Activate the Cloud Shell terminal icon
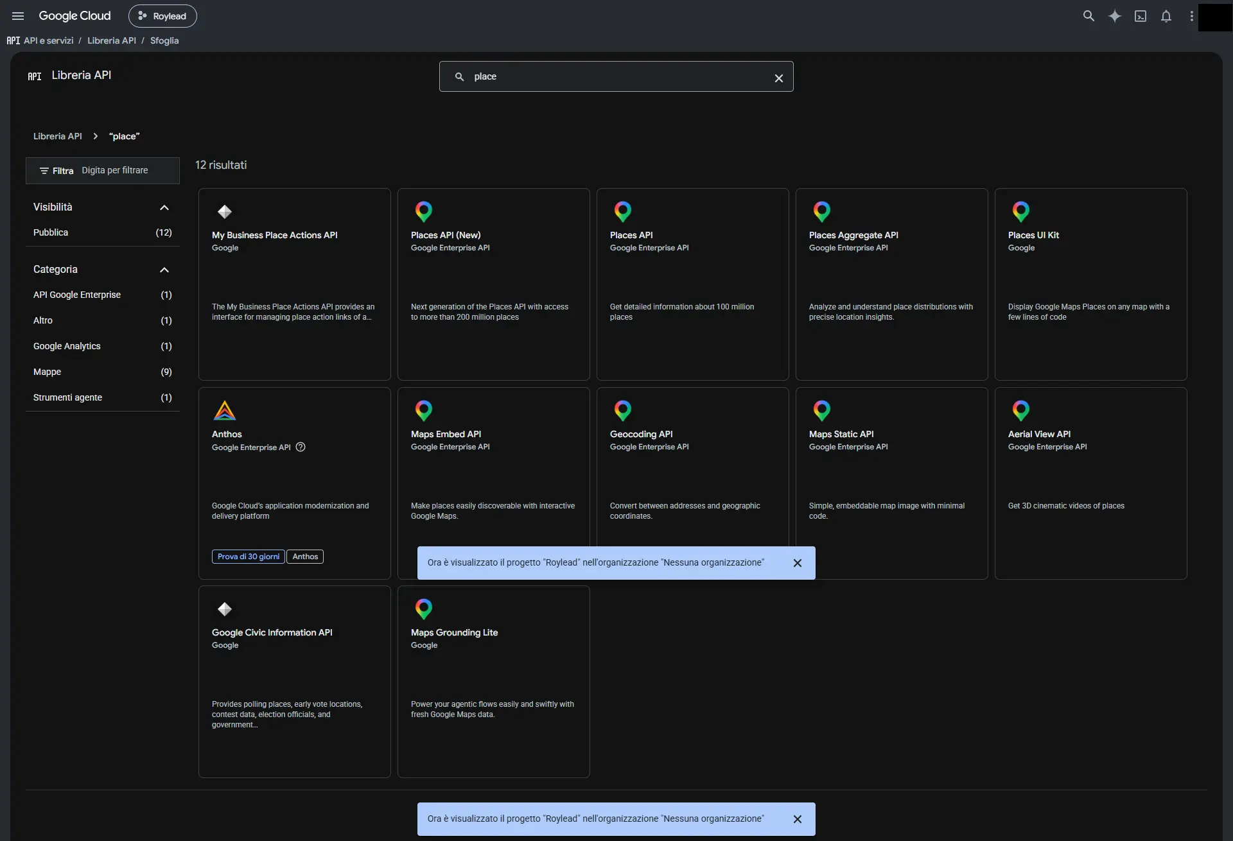This screenshot has height=841, width=1233. tap(1141, 16)
